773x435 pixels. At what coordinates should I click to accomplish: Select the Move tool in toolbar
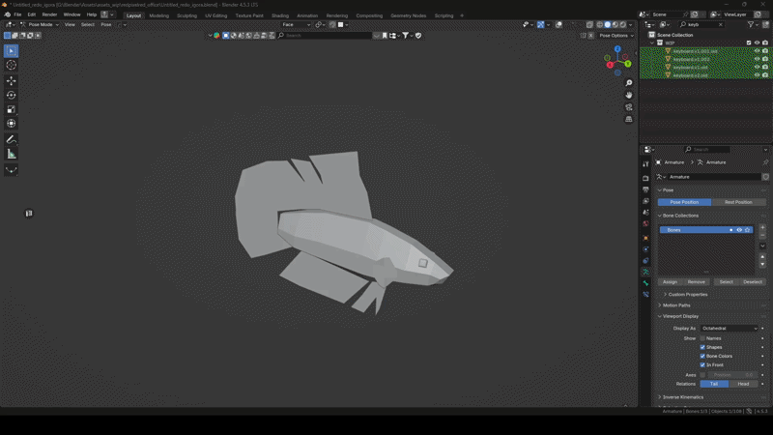(12, 80)
